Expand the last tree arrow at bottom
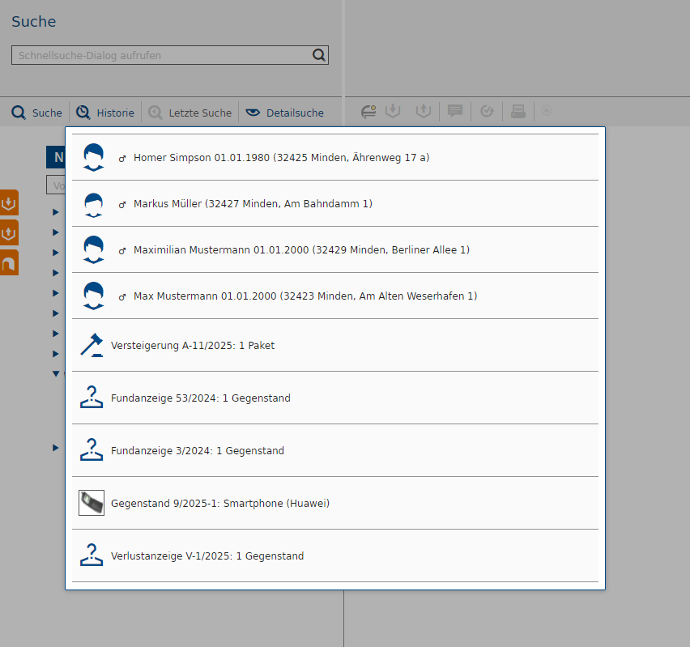Viewport: 690px width, 647px height. [56, 448]
